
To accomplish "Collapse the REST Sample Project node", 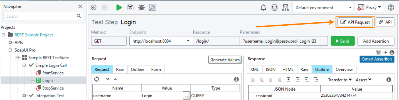I will 3,35.
